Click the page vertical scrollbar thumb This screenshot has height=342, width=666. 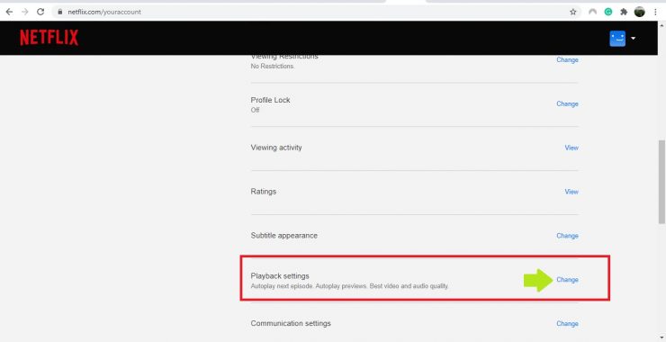(661, 182)
